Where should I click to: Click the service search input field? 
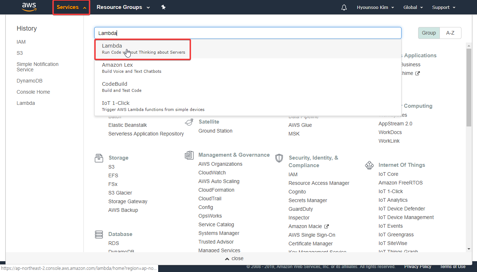point(248,33)
